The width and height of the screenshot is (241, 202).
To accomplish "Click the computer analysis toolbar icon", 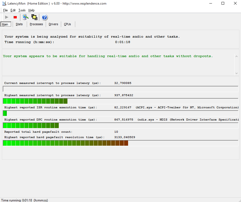I will [x=25, y=17].
